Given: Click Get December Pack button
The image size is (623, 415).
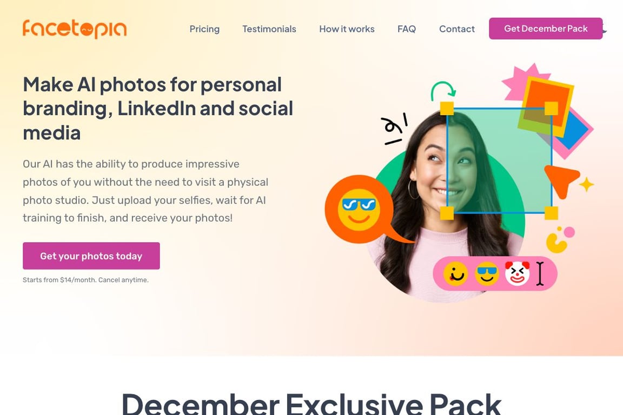Looking at the screenshot, I should coord(546,29).
